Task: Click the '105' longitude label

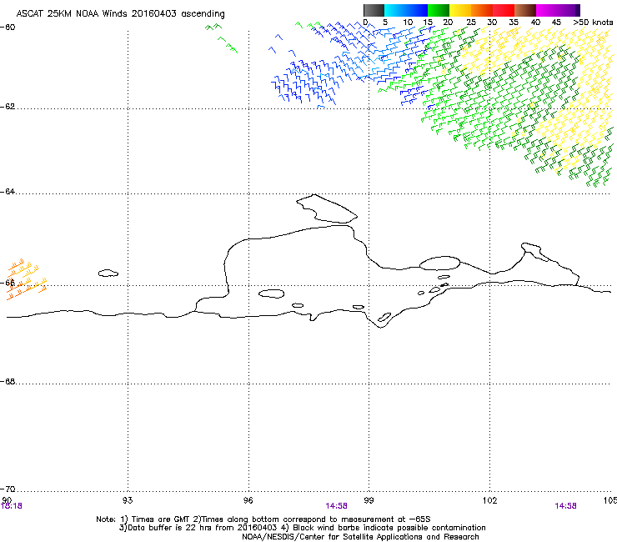Action: pyautogui.click(x=609, y=500)
